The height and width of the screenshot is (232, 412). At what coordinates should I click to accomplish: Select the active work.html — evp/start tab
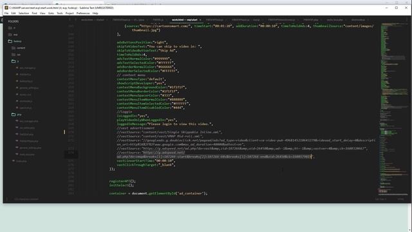185,20
